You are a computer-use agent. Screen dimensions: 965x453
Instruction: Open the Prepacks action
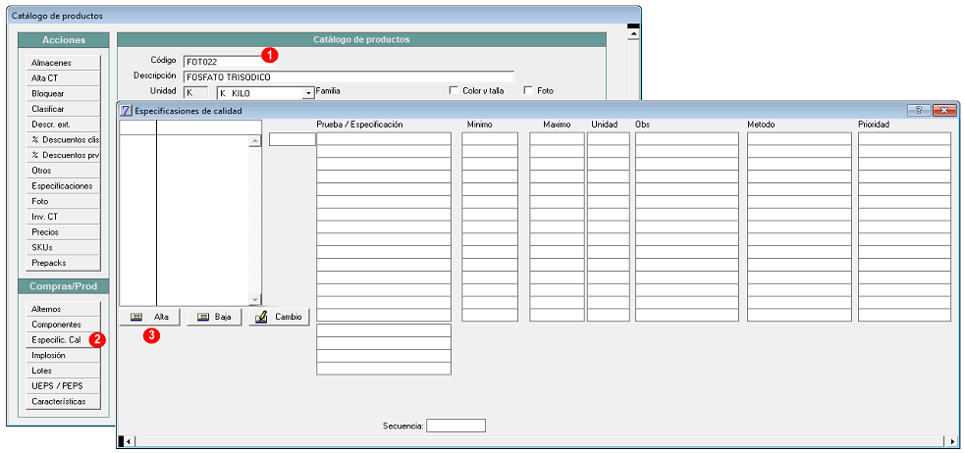[64, 263]
